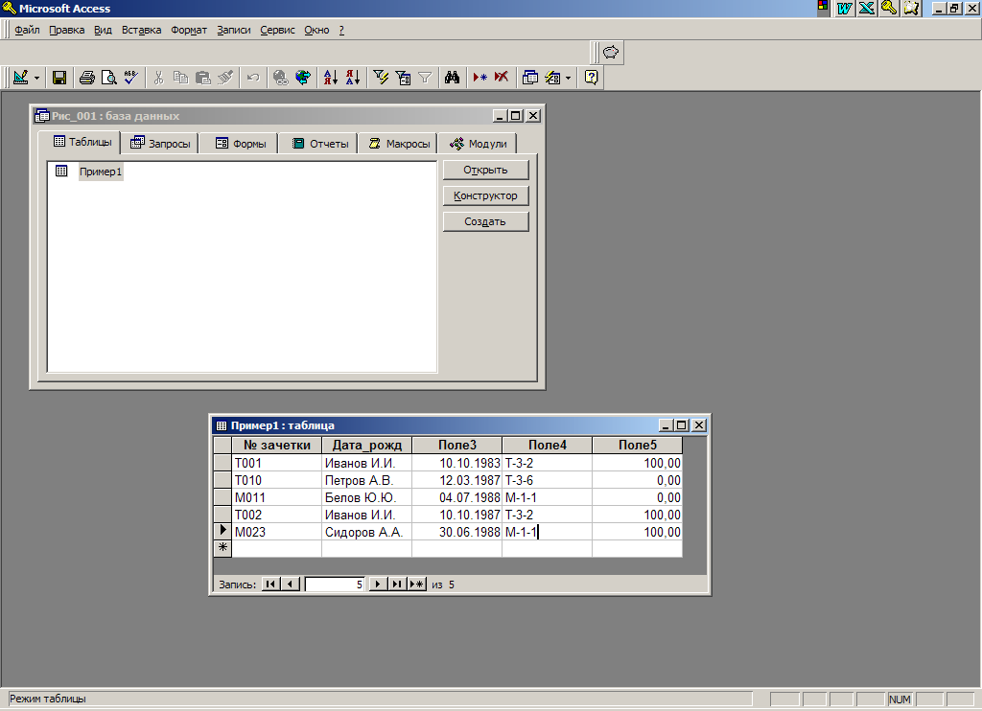This screenshot has height=711, width=982.
Task: Sort descending with the Я-A icon
Action: click(353, 78)
